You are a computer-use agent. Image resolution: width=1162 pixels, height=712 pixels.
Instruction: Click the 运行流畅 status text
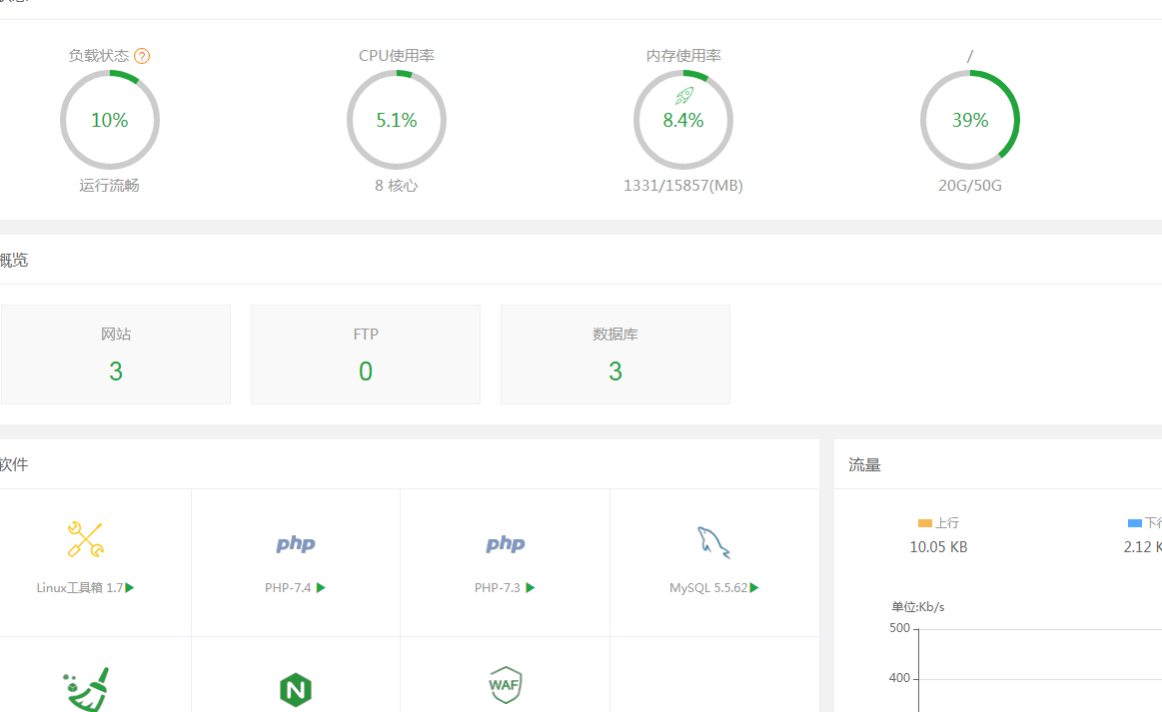(110, 185)
